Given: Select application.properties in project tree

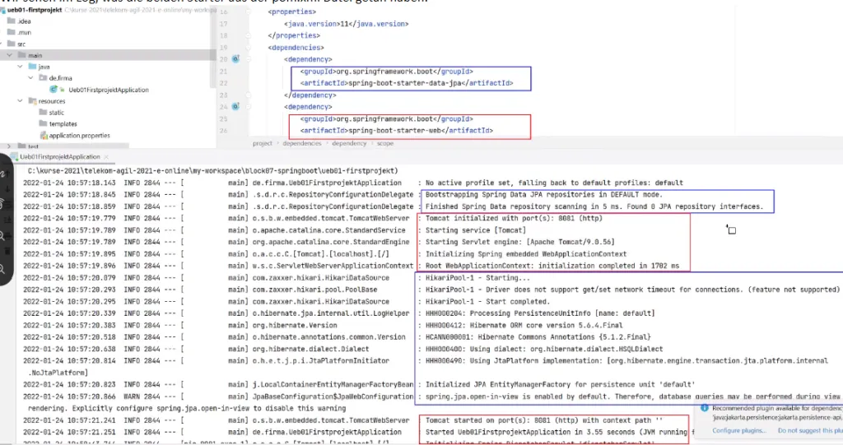Looking at the screenshot, I should click(79, 136).
